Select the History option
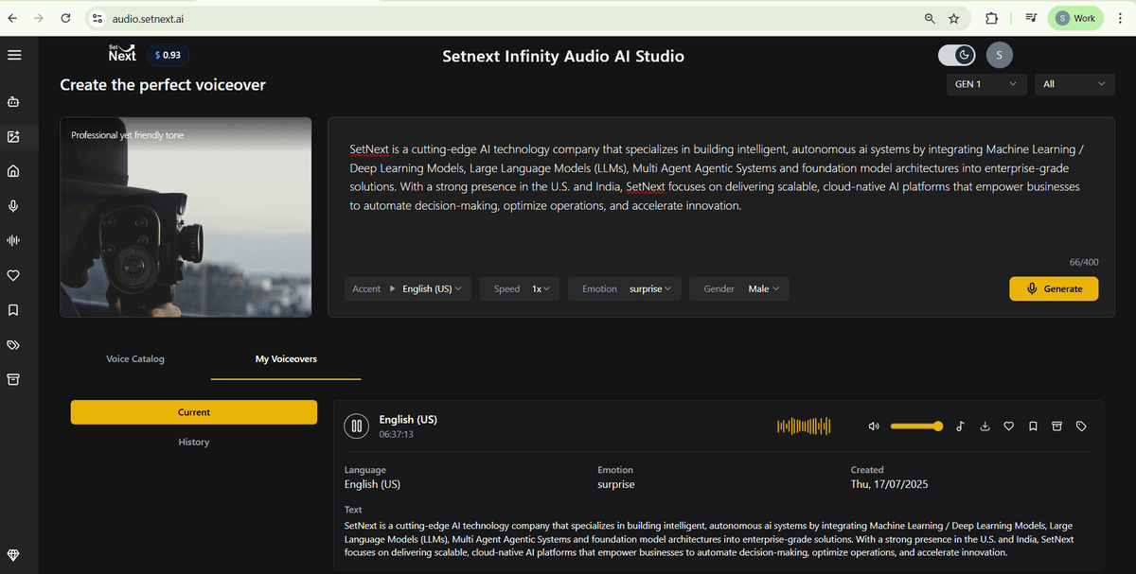Image resolution: width=1136 pixels, height=574 pixels. click(194, 442)
